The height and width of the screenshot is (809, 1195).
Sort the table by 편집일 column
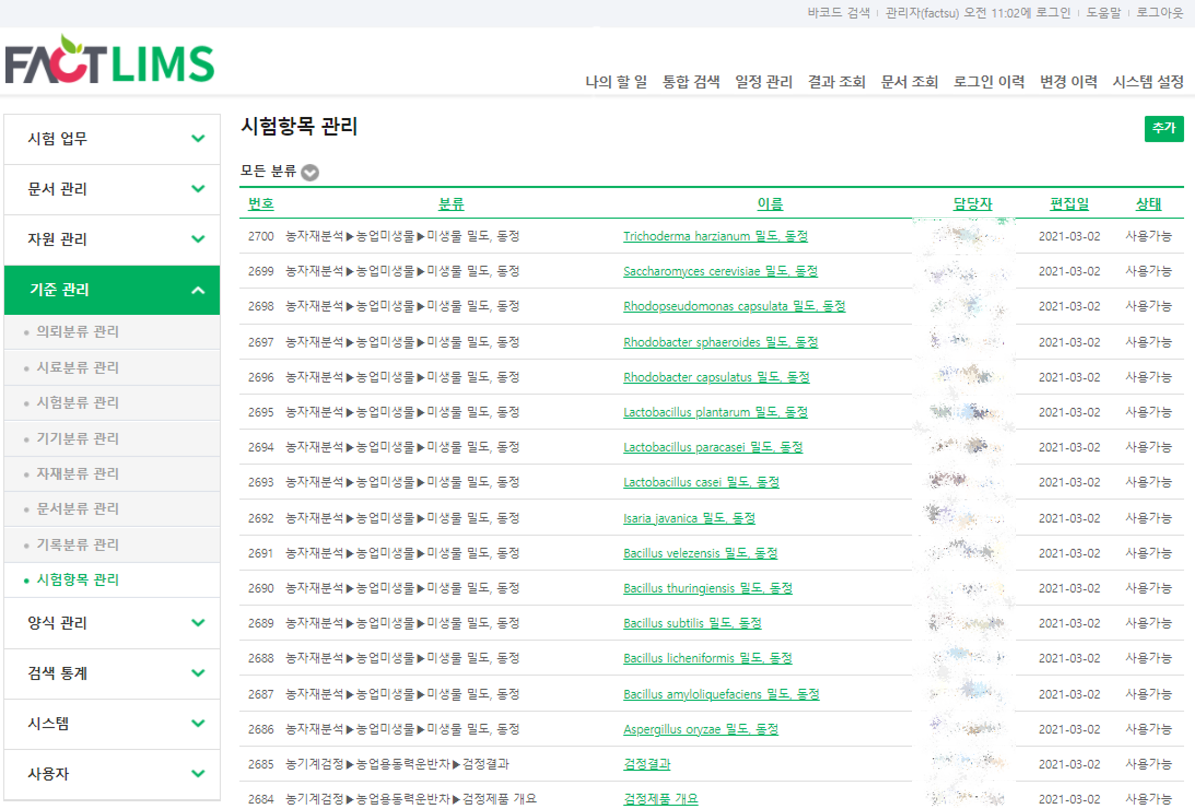click(1069, 204)
